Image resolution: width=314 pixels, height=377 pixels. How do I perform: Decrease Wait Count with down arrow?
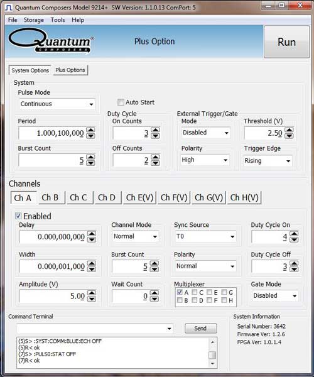pos(154,299)
